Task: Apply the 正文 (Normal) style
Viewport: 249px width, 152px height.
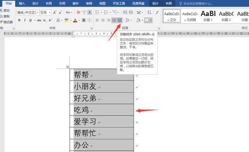Action: 172,16
